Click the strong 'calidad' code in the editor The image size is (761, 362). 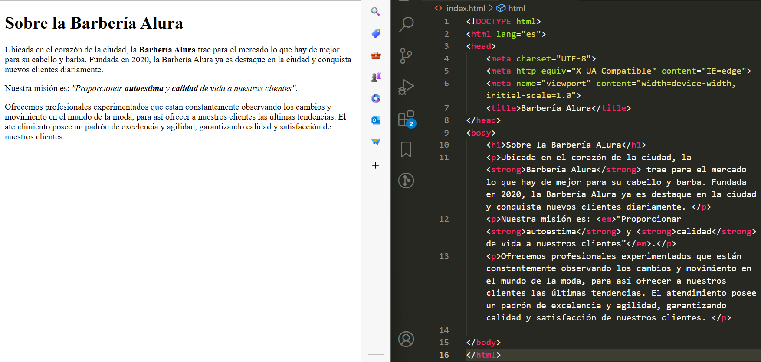pyautogui.click(x=696, y=232)
